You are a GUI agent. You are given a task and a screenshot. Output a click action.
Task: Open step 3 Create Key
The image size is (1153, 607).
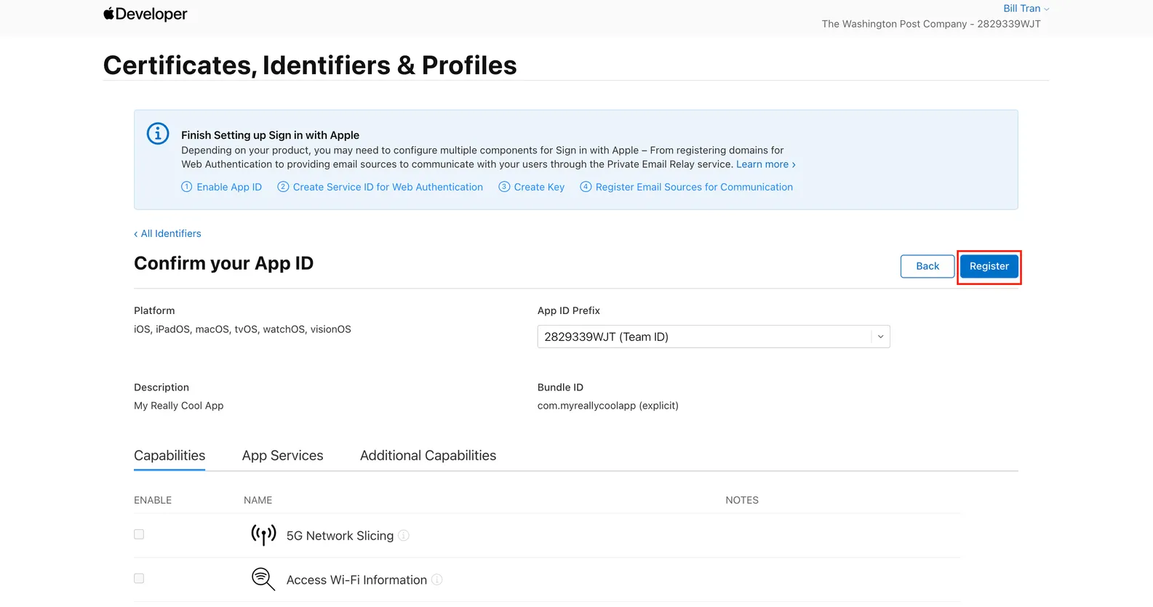tap(532, 187)
